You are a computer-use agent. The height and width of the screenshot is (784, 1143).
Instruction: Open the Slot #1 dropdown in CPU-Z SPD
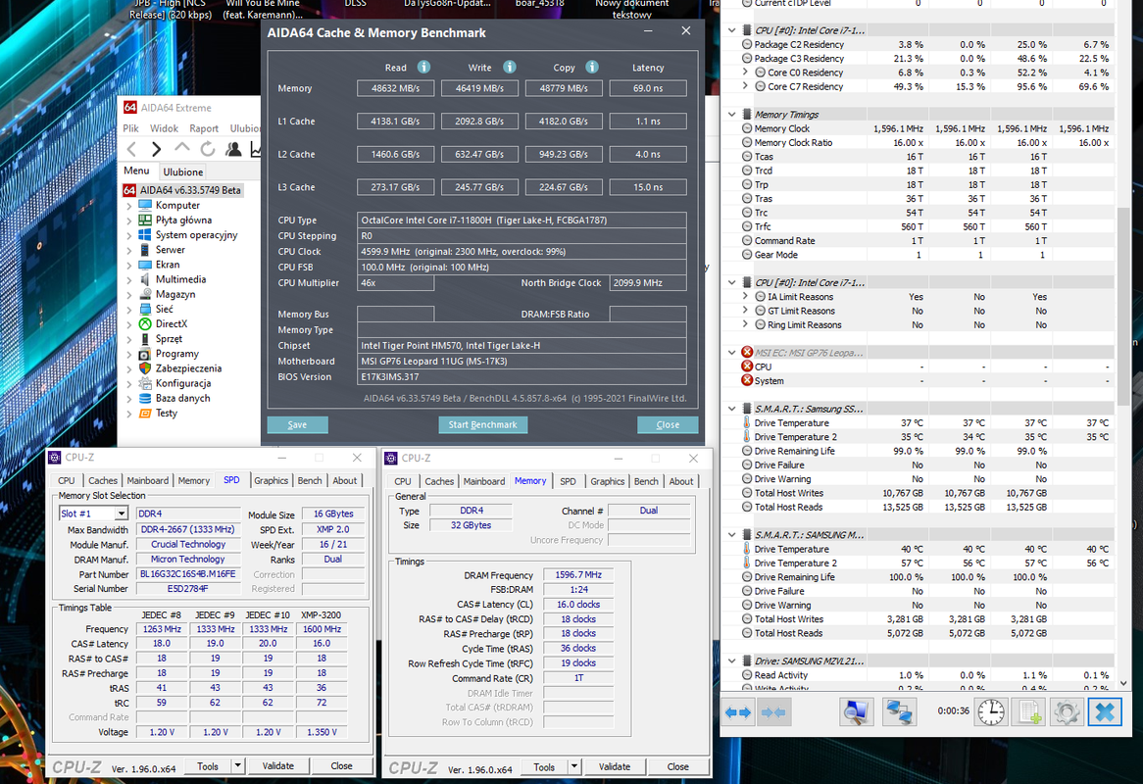coord(122,514)
